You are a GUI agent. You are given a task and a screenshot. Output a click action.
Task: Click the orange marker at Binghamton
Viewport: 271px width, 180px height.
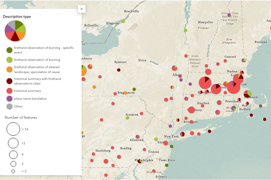126,93
